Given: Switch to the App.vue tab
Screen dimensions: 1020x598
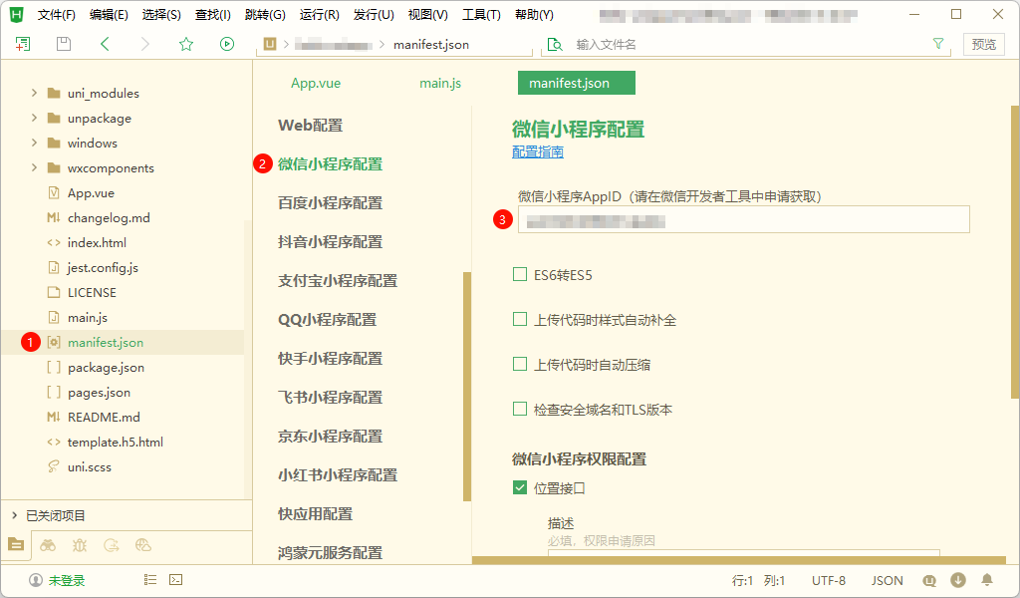Looking at the screenshot, I should coord(316,84).
